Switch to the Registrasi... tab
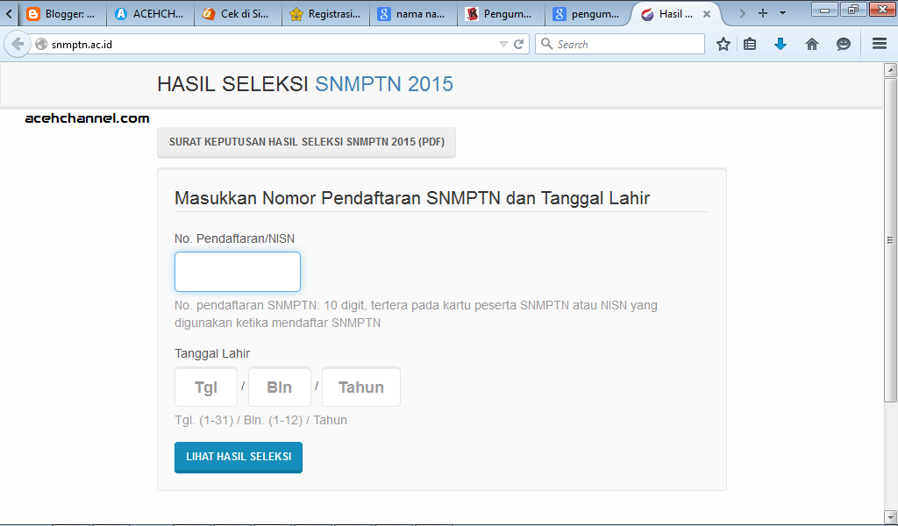This screenshot has height=526, width=898. [326, 14]
